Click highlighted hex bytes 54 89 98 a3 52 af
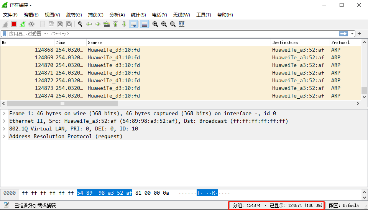 click(x=105, y=193)
